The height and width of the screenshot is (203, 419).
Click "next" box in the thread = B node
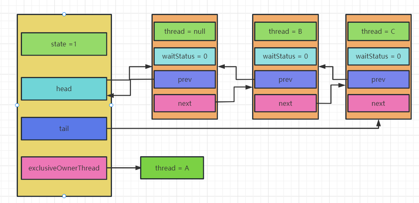click(285, 103)
